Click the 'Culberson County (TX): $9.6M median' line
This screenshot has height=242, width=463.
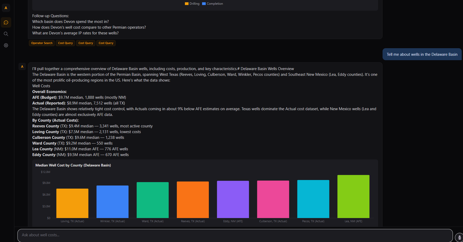point(78,137)
